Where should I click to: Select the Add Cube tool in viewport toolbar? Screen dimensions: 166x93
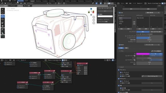(x=3, y=37)
